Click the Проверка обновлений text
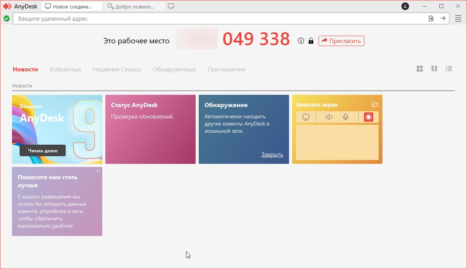The height and width of the screenshot is (269, 467). coord(143,117)
